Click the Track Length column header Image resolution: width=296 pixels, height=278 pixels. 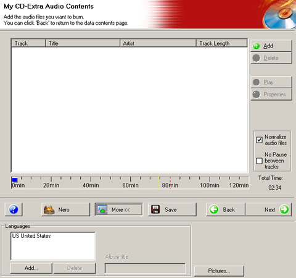[x=222, y=43]
